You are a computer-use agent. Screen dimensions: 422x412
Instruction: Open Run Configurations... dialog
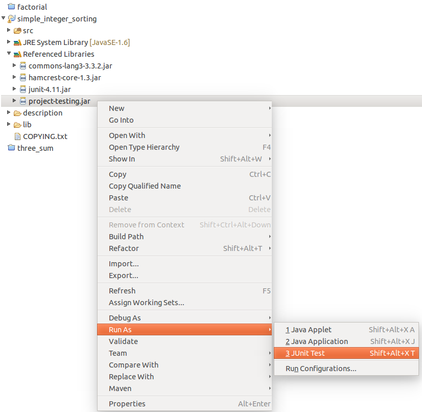point(321,369)
